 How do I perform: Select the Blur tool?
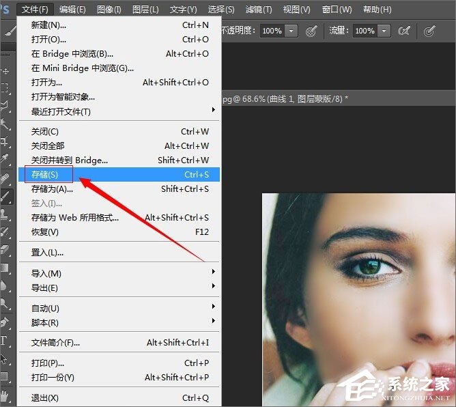[5, 285]
